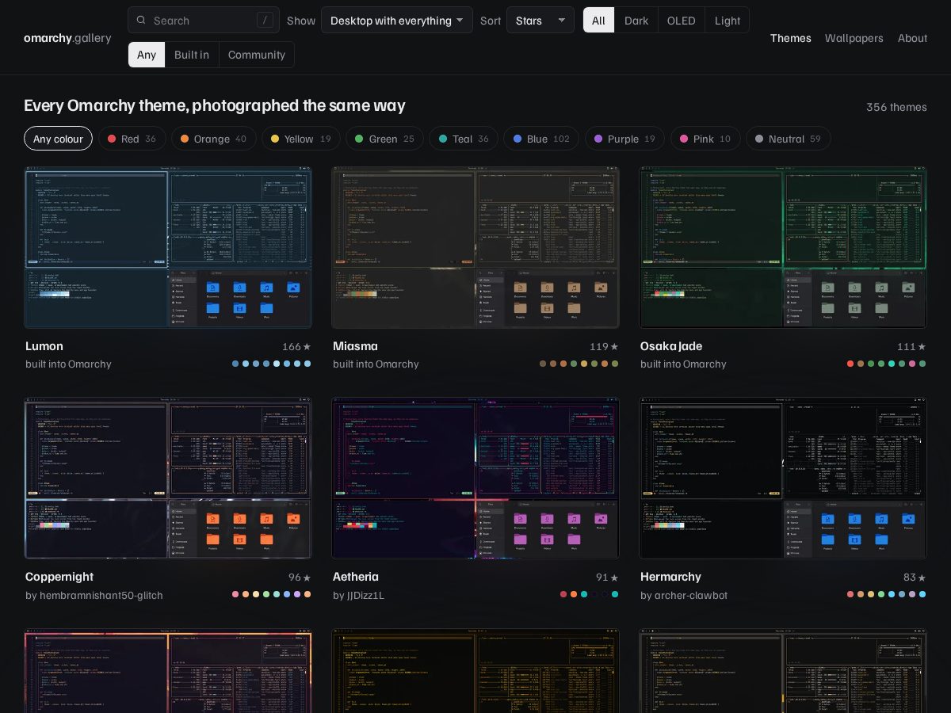Viewport: 951px width, 713px height.
Task: Filter themes by Orange colour
Action: click(214, 139)
